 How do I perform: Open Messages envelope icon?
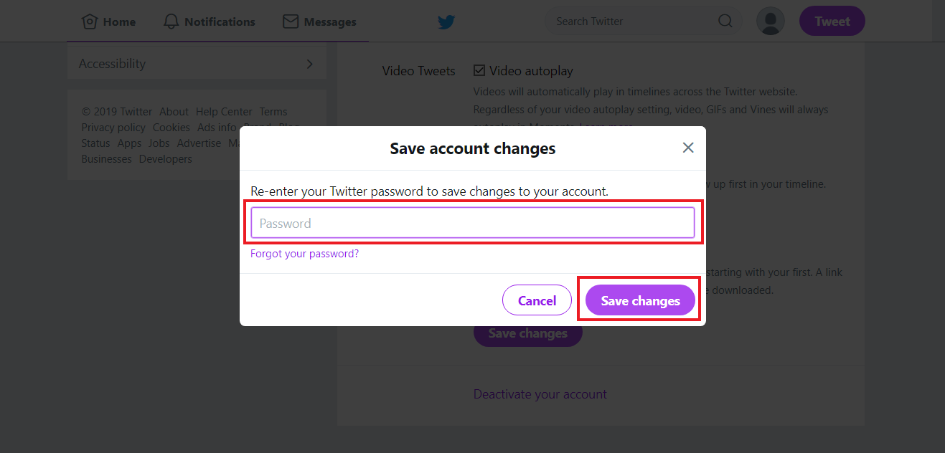[x=291, y=22]
